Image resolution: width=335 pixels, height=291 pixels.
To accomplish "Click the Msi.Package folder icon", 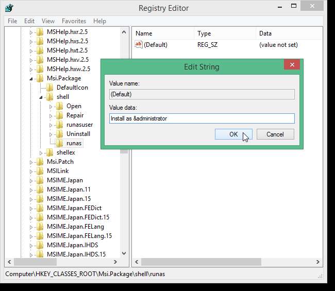I will click(x=40, y=78).
